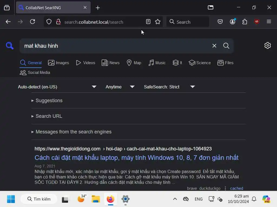Switch to the Images tab
The height and width of the screenshot is (207, 277).
click(58, 63)
